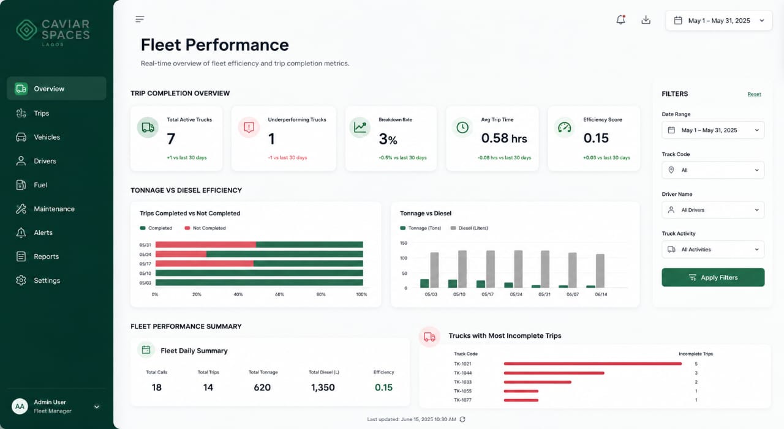Image resolution: width=784 pixels, height=429 pixels.
Task: Click the Efficiency Score gauge icon
Action: tap(565, 127)
